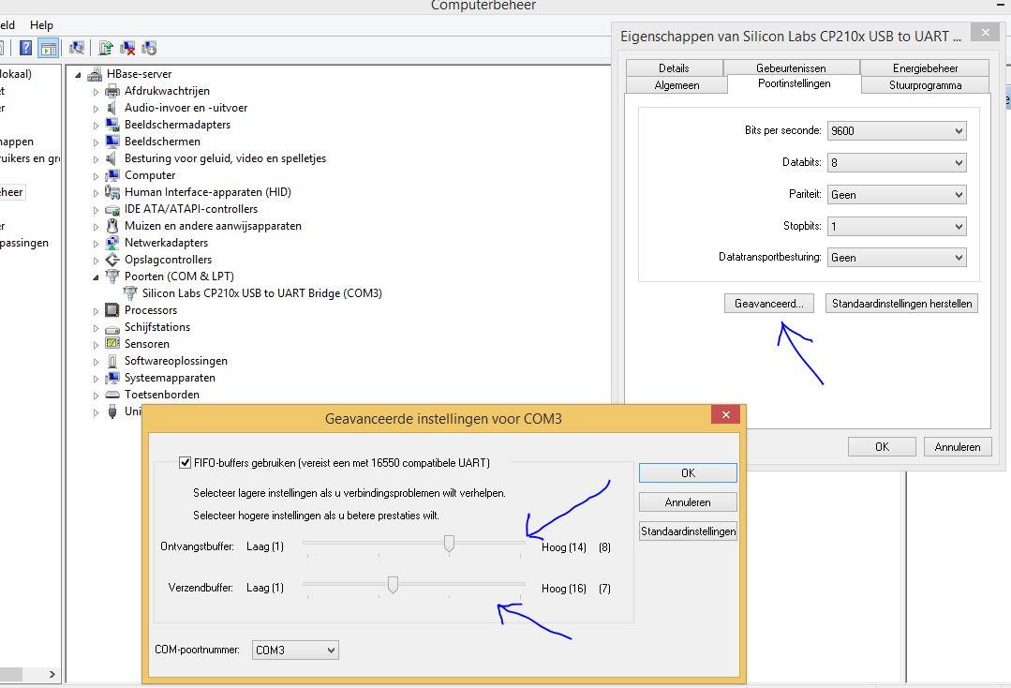Click the blue Help question mark toolbar icon
Image resolution: width=1011 pixels, height=688 pixels.
[x=26, y=48]
